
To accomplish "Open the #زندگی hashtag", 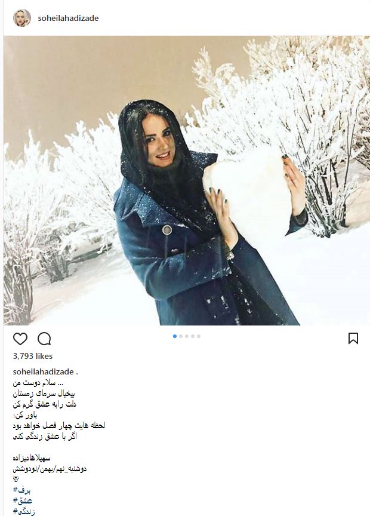I will point(24,511).
